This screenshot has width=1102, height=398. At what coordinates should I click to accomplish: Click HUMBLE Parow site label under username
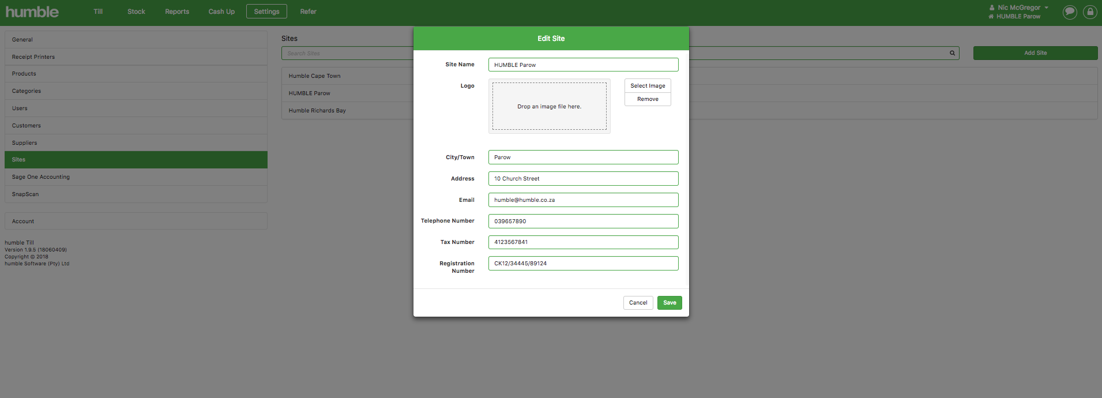coord(1014,16)
